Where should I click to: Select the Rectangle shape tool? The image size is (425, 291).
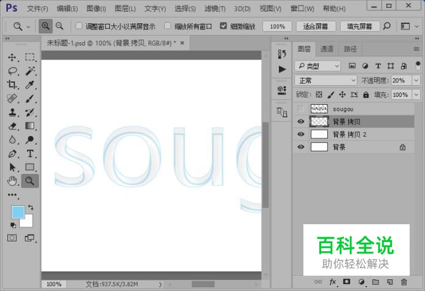tap(30, 167)
